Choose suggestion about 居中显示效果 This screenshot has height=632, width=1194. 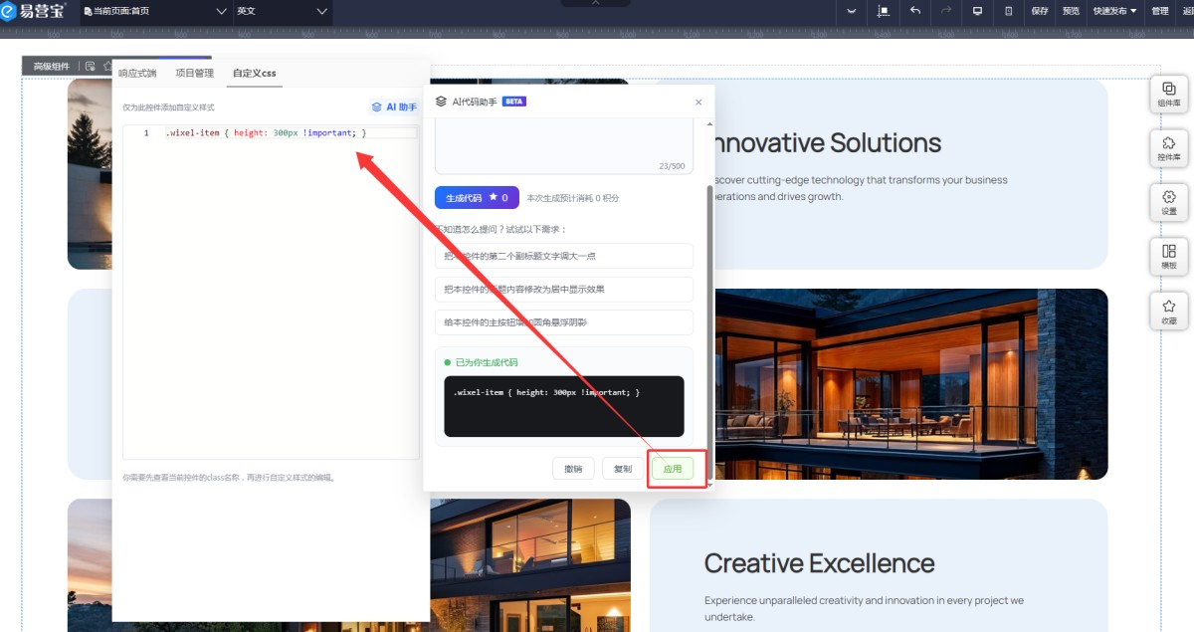pyautogui.click(x=564, y=289)
